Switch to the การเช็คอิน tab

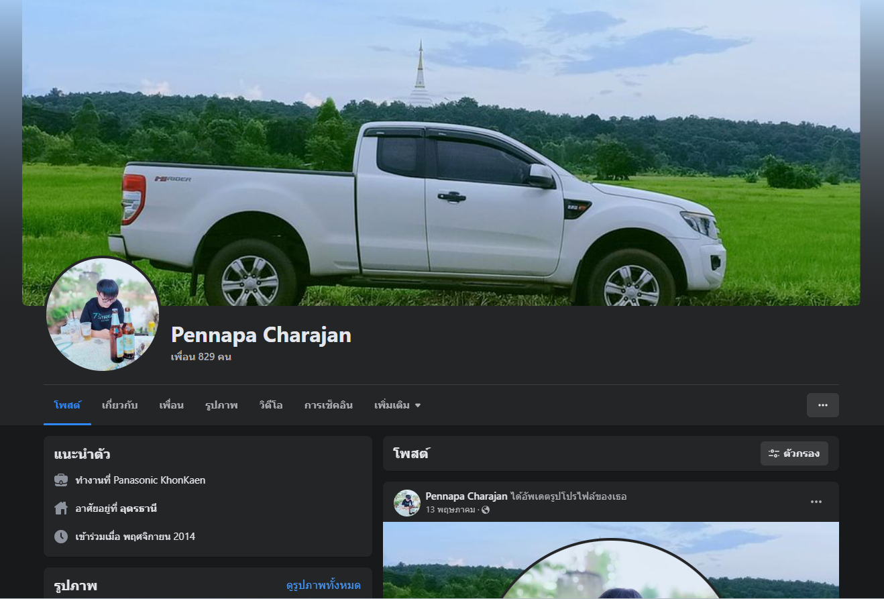tap(329, 405)
